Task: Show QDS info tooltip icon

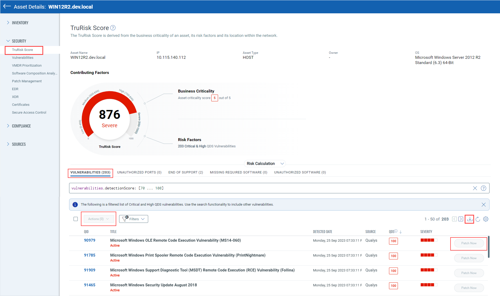Action: point(396,231)
